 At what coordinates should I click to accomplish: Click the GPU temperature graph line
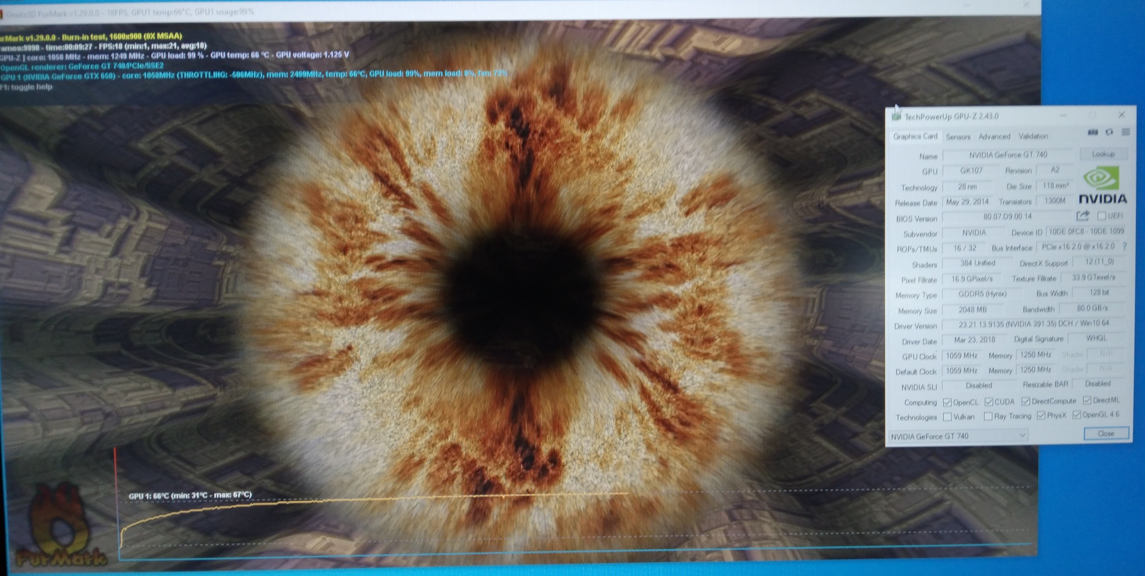pyautogui.click(x=358, y=500)
